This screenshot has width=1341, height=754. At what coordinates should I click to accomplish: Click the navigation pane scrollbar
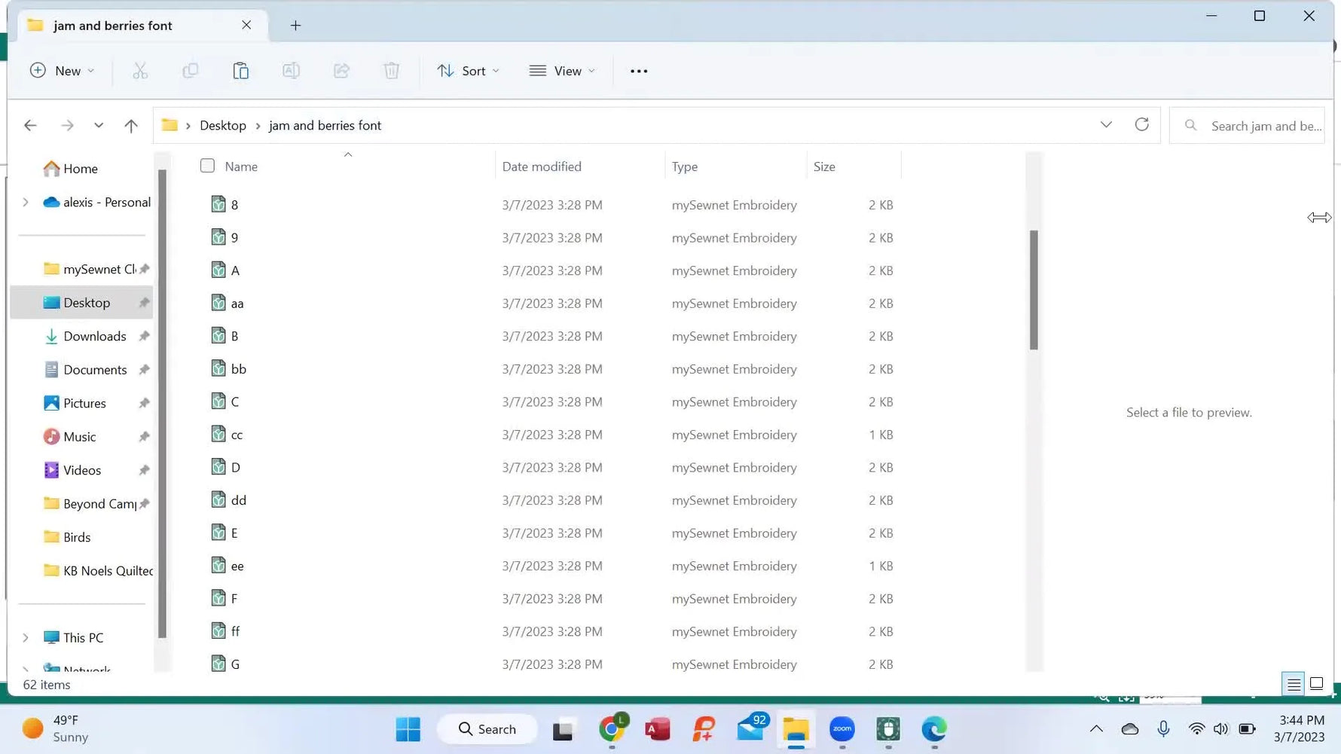point(162,404)
